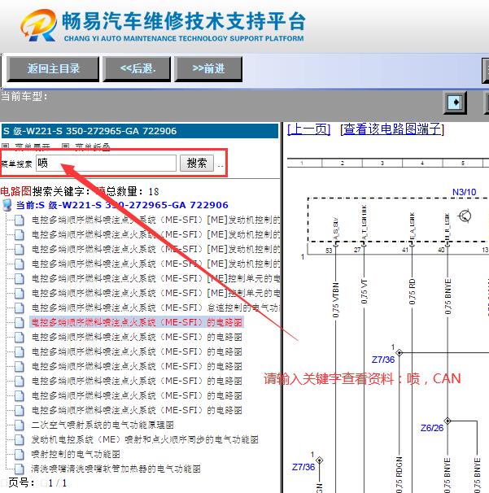Viewport: 489px width, 493px height.
Task: Click page icon of 二次空气喷射系统 row
Action: [20, 425]
